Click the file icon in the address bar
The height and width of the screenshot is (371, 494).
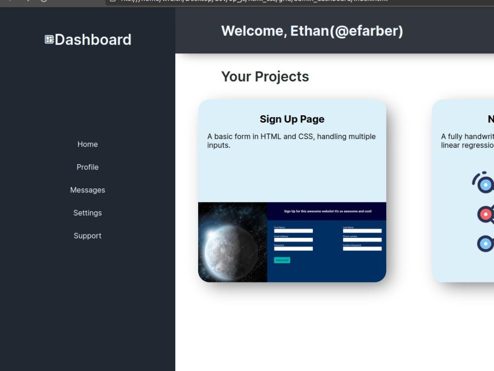point(113,1)
